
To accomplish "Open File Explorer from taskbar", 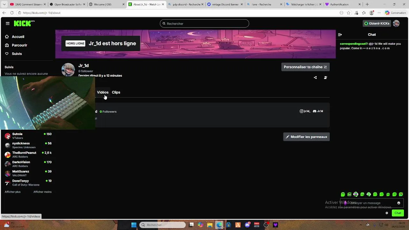I will 210,225.
